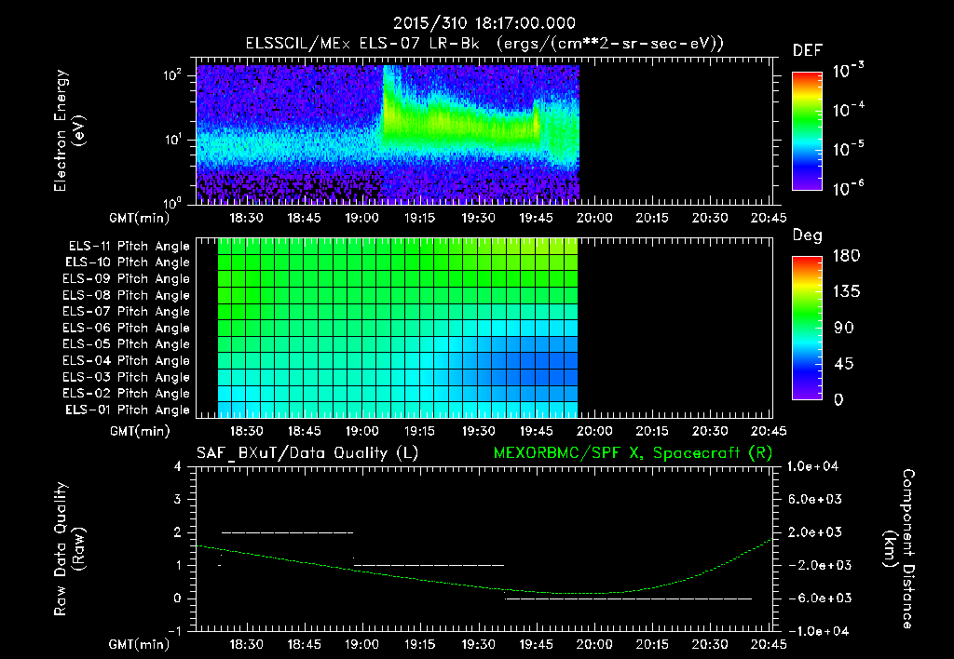
Task: Click the 'Raw Data Quality (Raw)' axis label
Action: point(69,549)
